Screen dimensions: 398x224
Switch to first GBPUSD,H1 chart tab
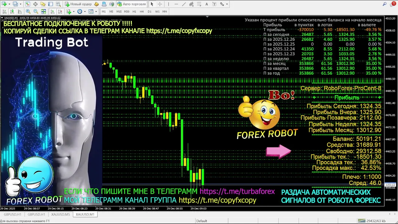coord(12,214)
